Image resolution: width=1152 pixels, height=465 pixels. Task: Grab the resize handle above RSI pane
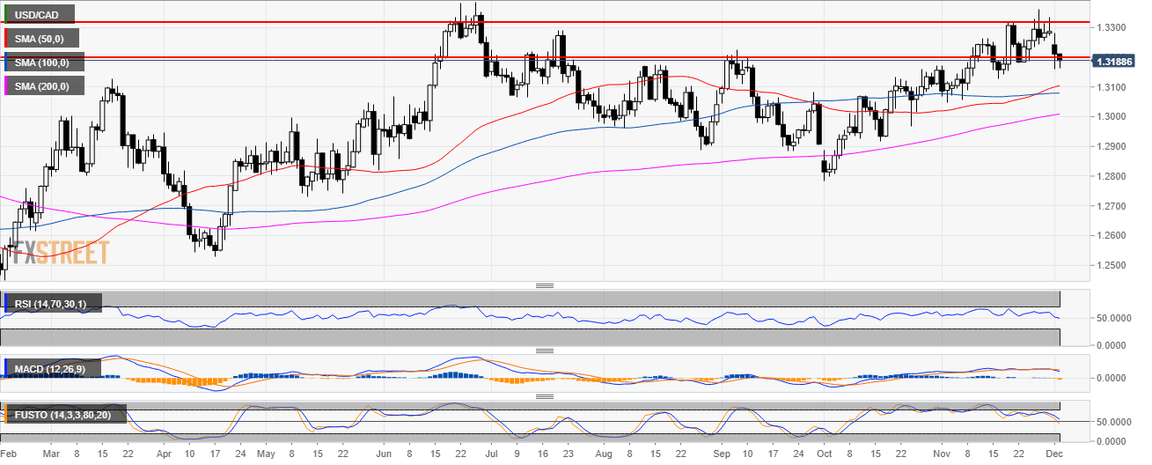tap(544, 285)
